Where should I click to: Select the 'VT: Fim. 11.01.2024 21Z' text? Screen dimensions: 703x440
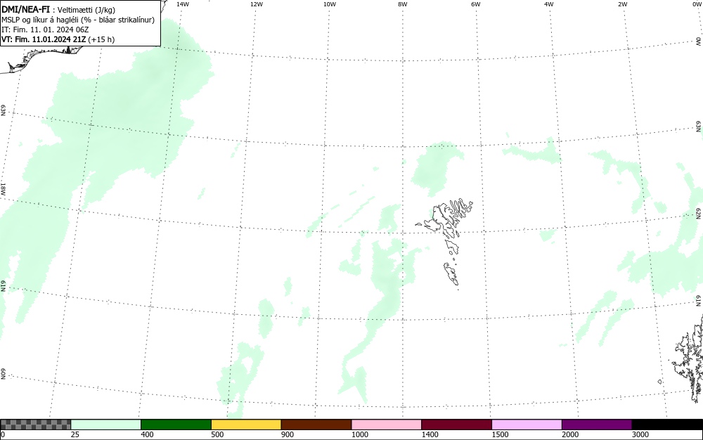pyautogui.click(x=44, y=39)
